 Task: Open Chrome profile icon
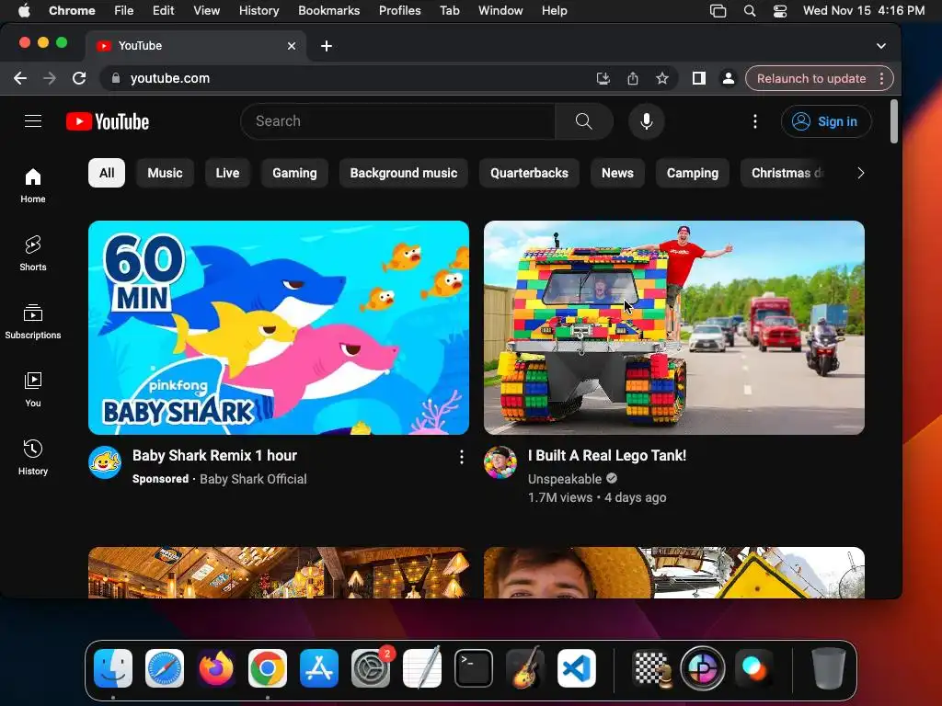[x=729, y=78]
